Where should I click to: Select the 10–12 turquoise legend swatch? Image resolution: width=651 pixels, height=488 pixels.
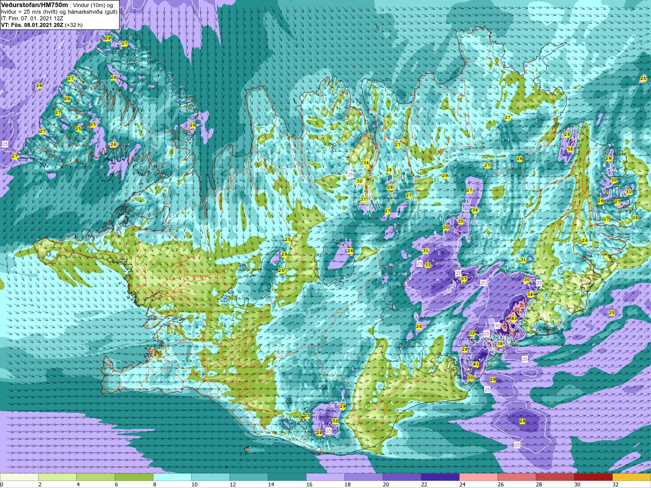tap(211, 477)
